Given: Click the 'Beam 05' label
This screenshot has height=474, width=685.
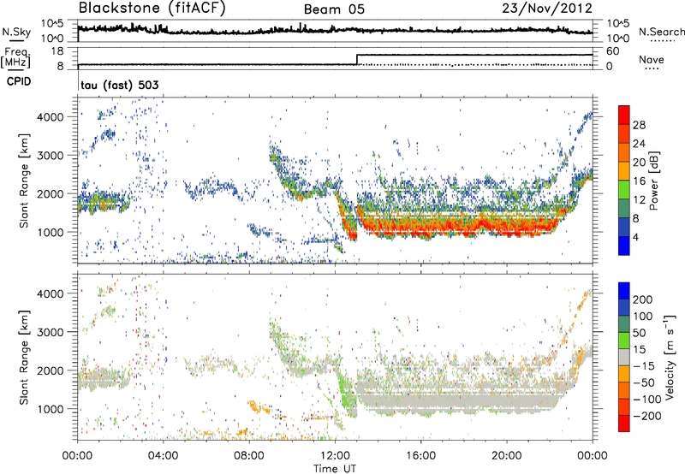Looking at the screenshot, I should [x=334, y=9].
